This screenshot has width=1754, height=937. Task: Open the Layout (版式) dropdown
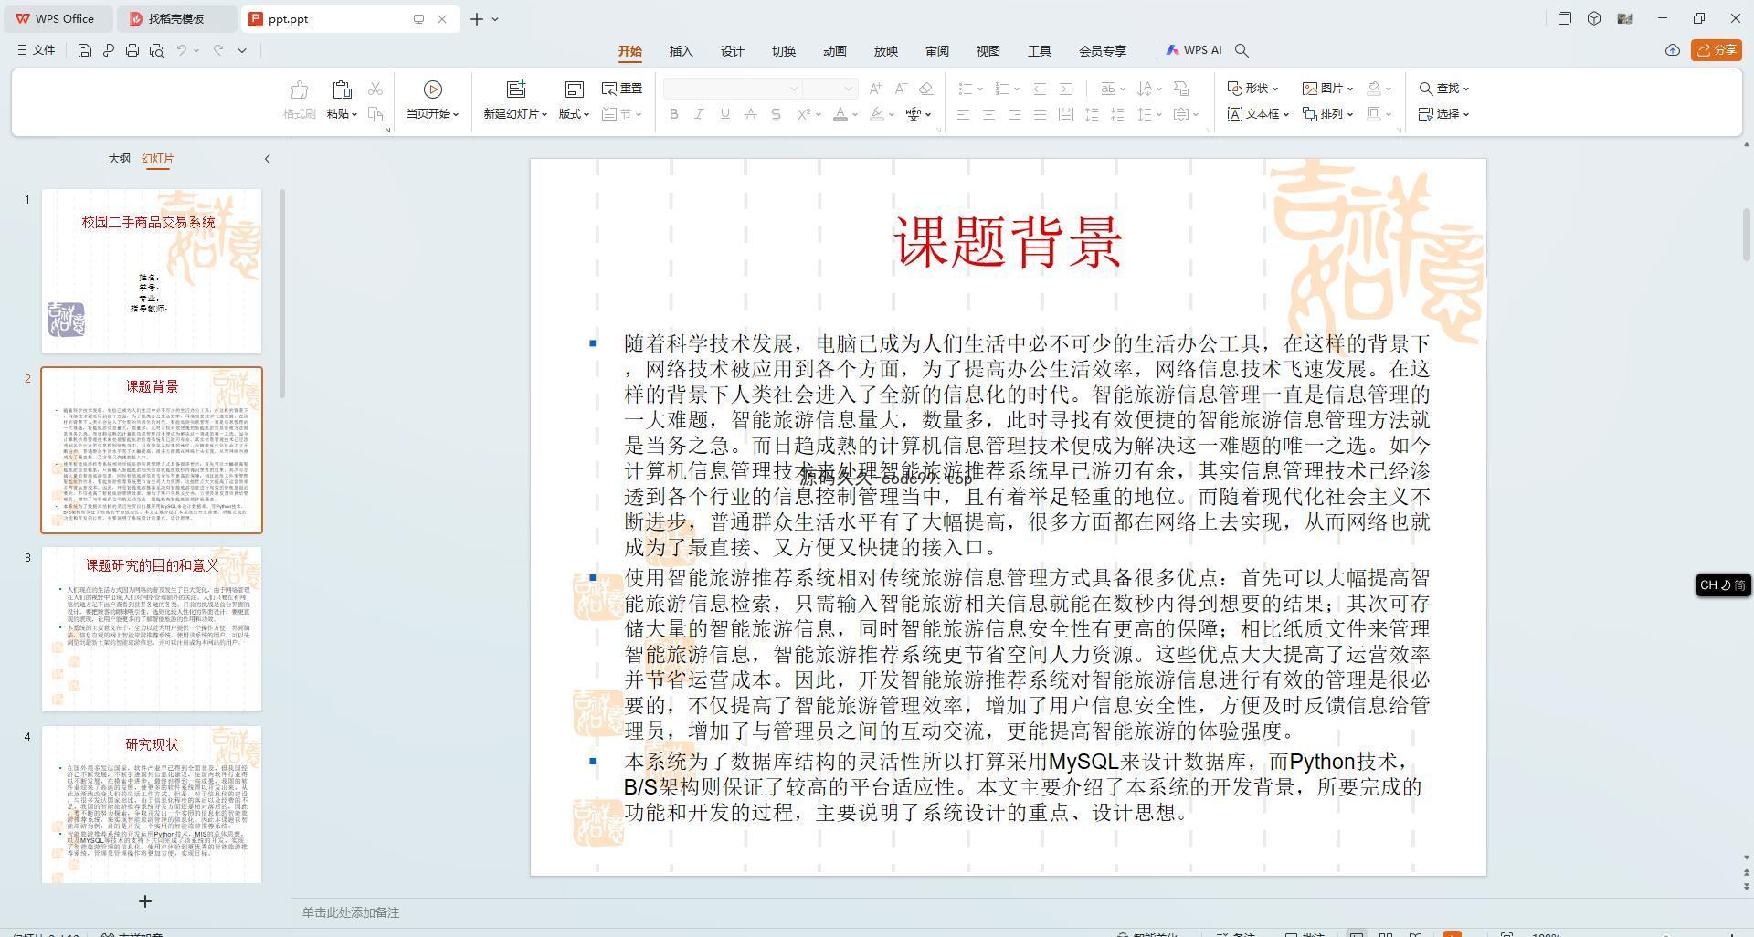[x=574, y=114]
